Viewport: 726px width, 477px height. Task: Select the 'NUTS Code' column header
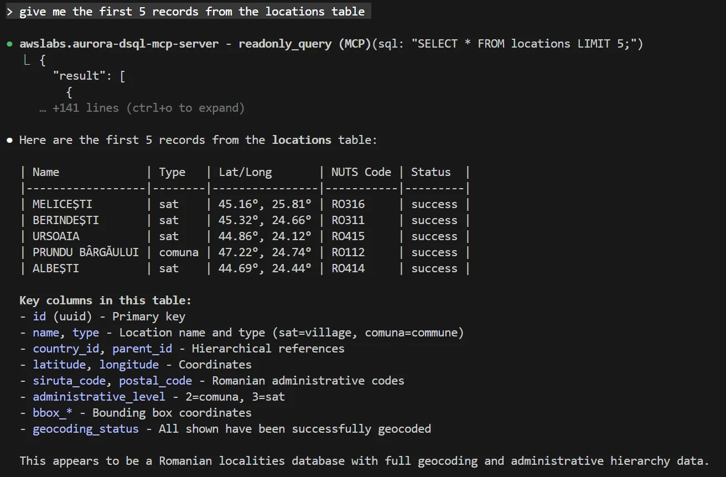click(x=361, y=172)
